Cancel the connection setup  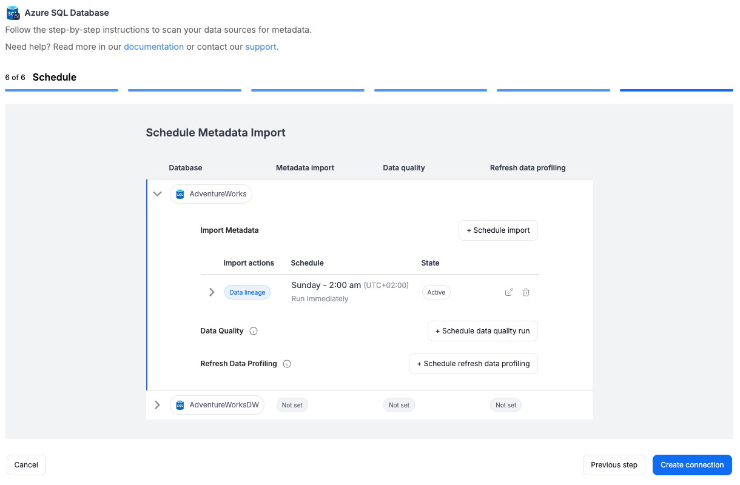pyautogui.click(x=26, y=465)
